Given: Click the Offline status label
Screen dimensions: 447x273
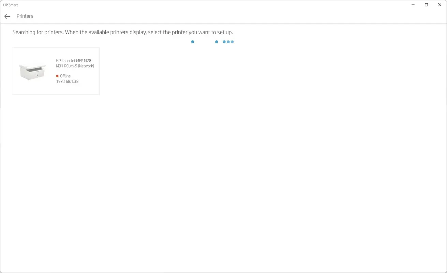Looking at the screenshot, I should (64, 76).
